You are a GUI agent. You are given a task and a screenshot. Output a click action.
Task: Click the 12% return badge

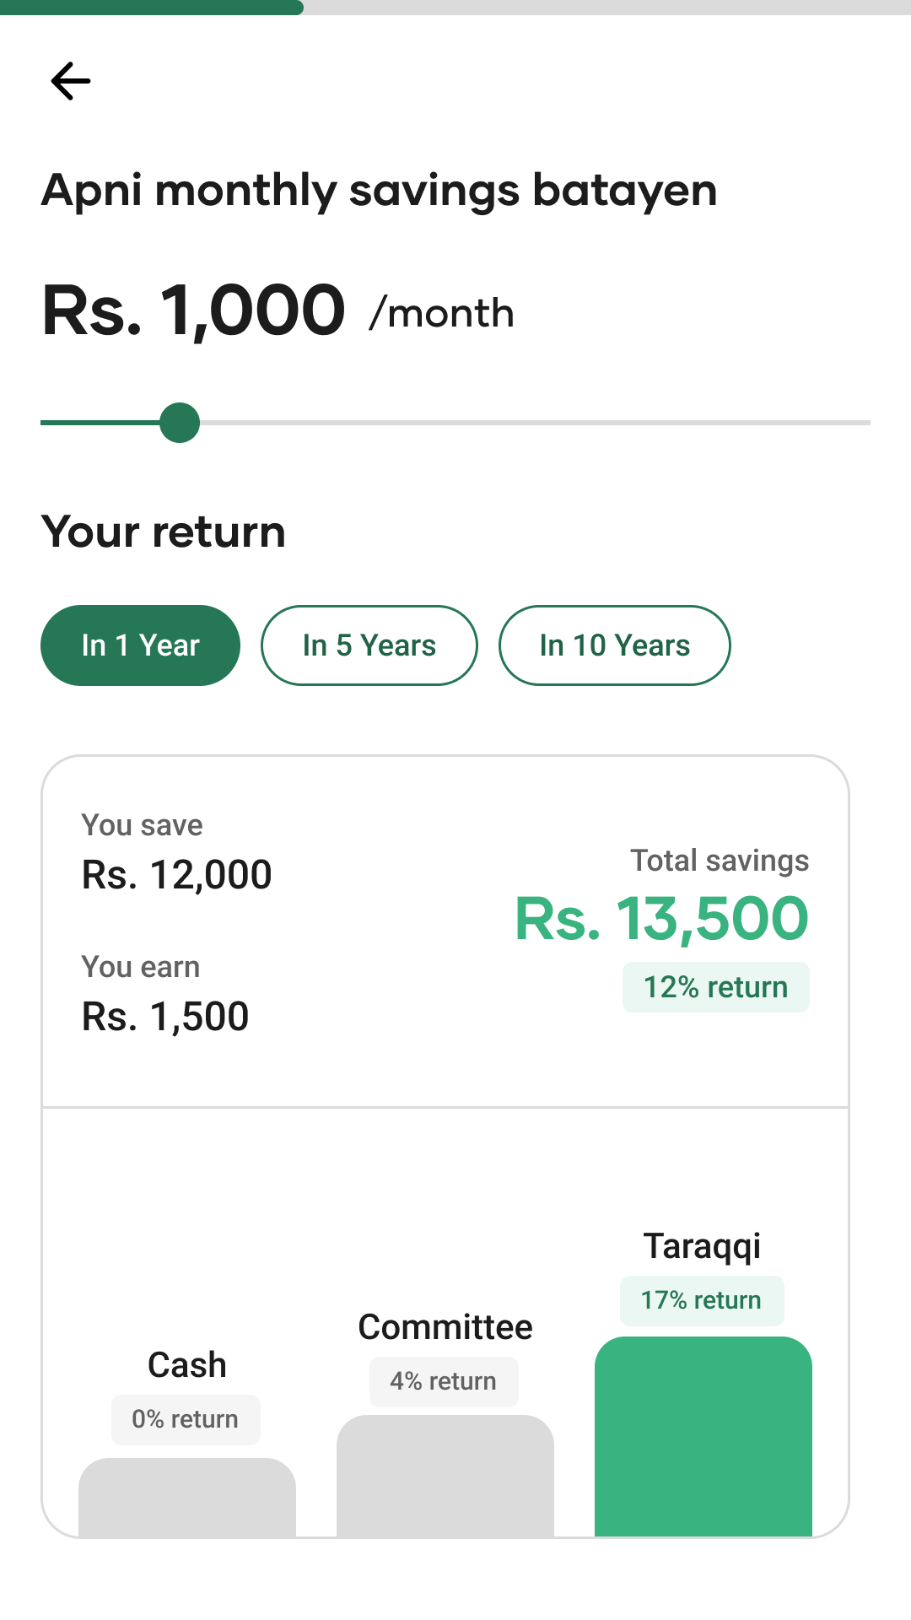(x=715, y=987)
